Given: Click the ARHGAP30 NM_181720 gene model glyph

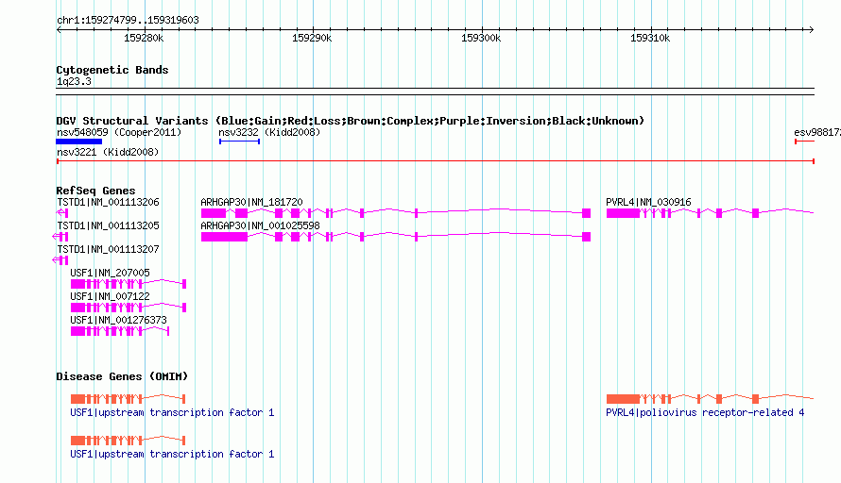Looking at the screenshot, I should point(396,213).
